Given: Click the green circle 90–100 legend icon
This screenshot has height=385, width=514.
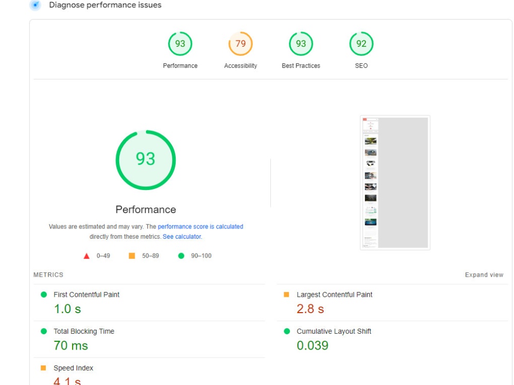Looking at the screenshot, I should [181, 256].
